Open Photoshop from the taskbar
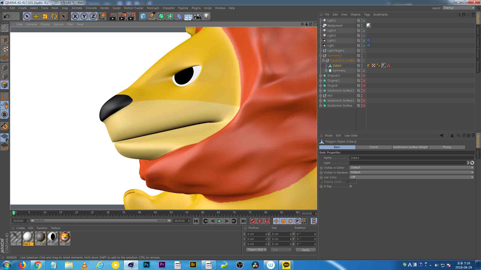Screen dimensions: 481x270 146,265
